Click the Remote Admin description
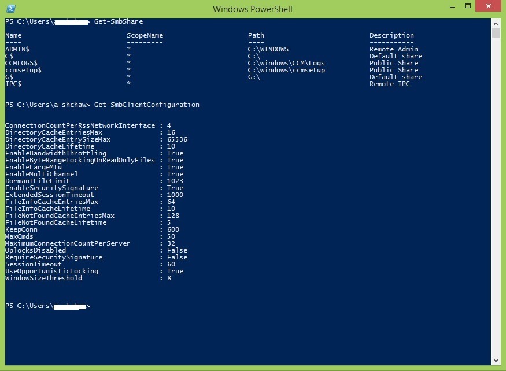 pos(394,49)
